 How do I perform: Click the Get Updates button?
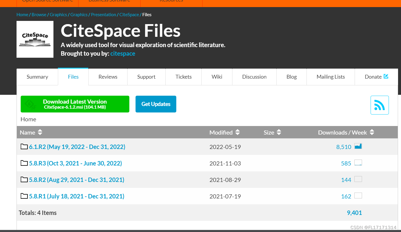pos(156,104)
